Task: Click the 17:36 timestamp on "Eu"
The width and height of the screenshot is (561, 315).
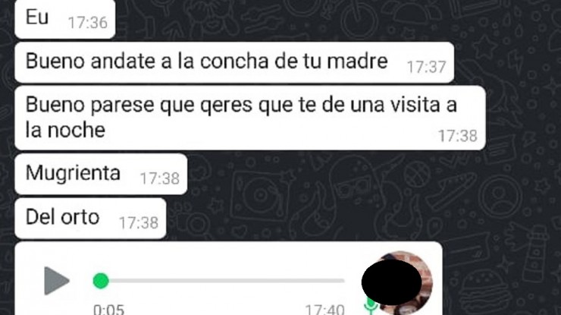Action: point(88,23)
